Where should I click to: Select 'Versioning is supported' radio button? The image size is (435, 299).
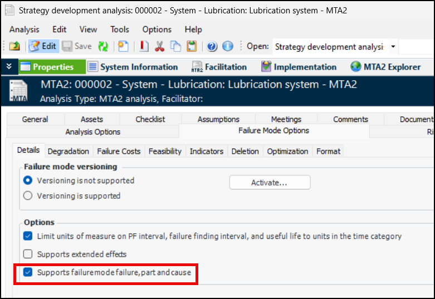(28, 195)
